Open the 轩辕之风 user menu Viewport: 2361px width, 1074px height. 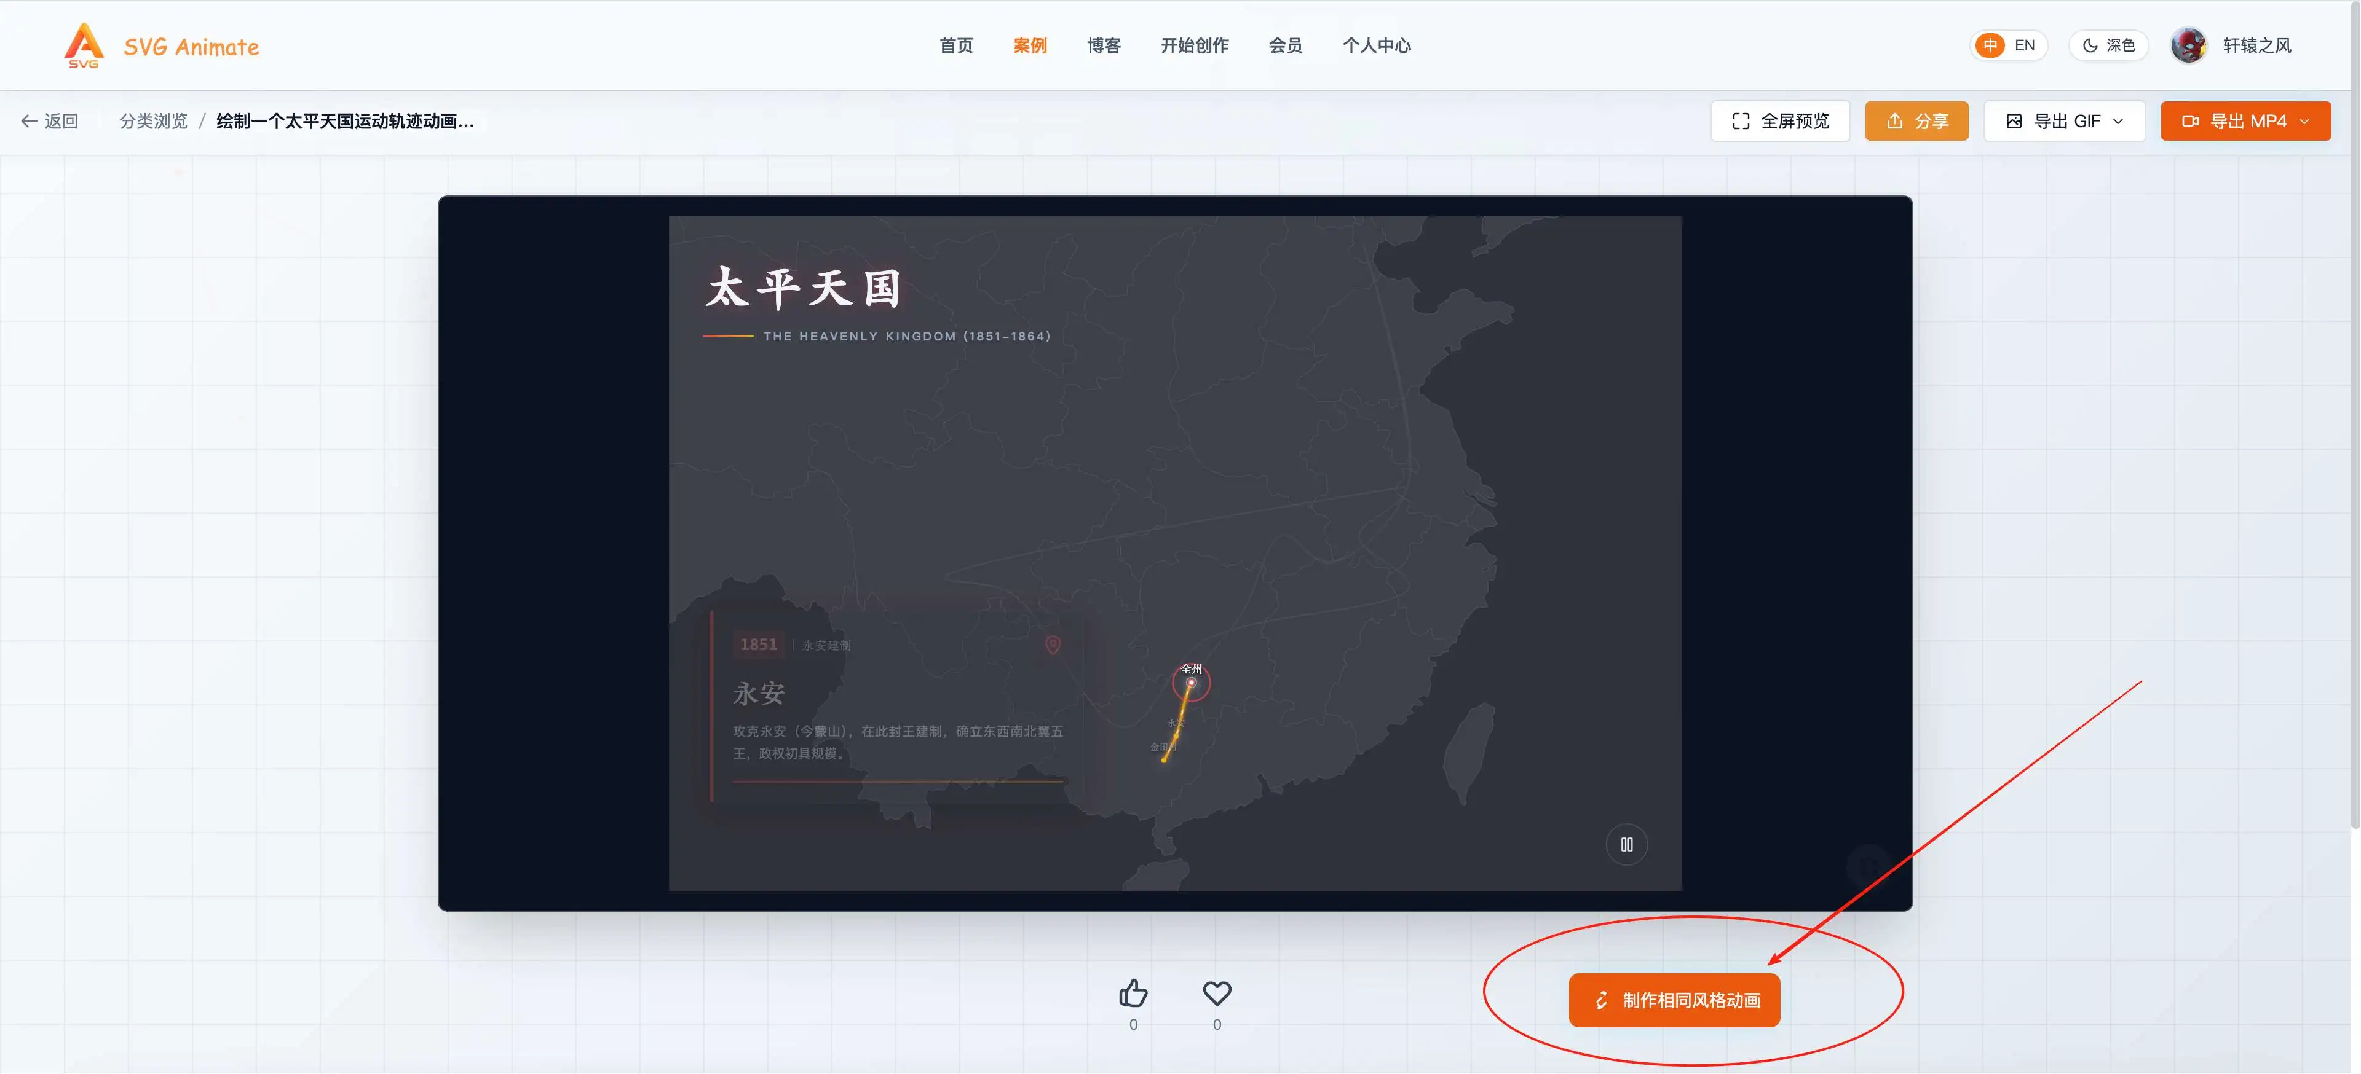point(2256,46)
